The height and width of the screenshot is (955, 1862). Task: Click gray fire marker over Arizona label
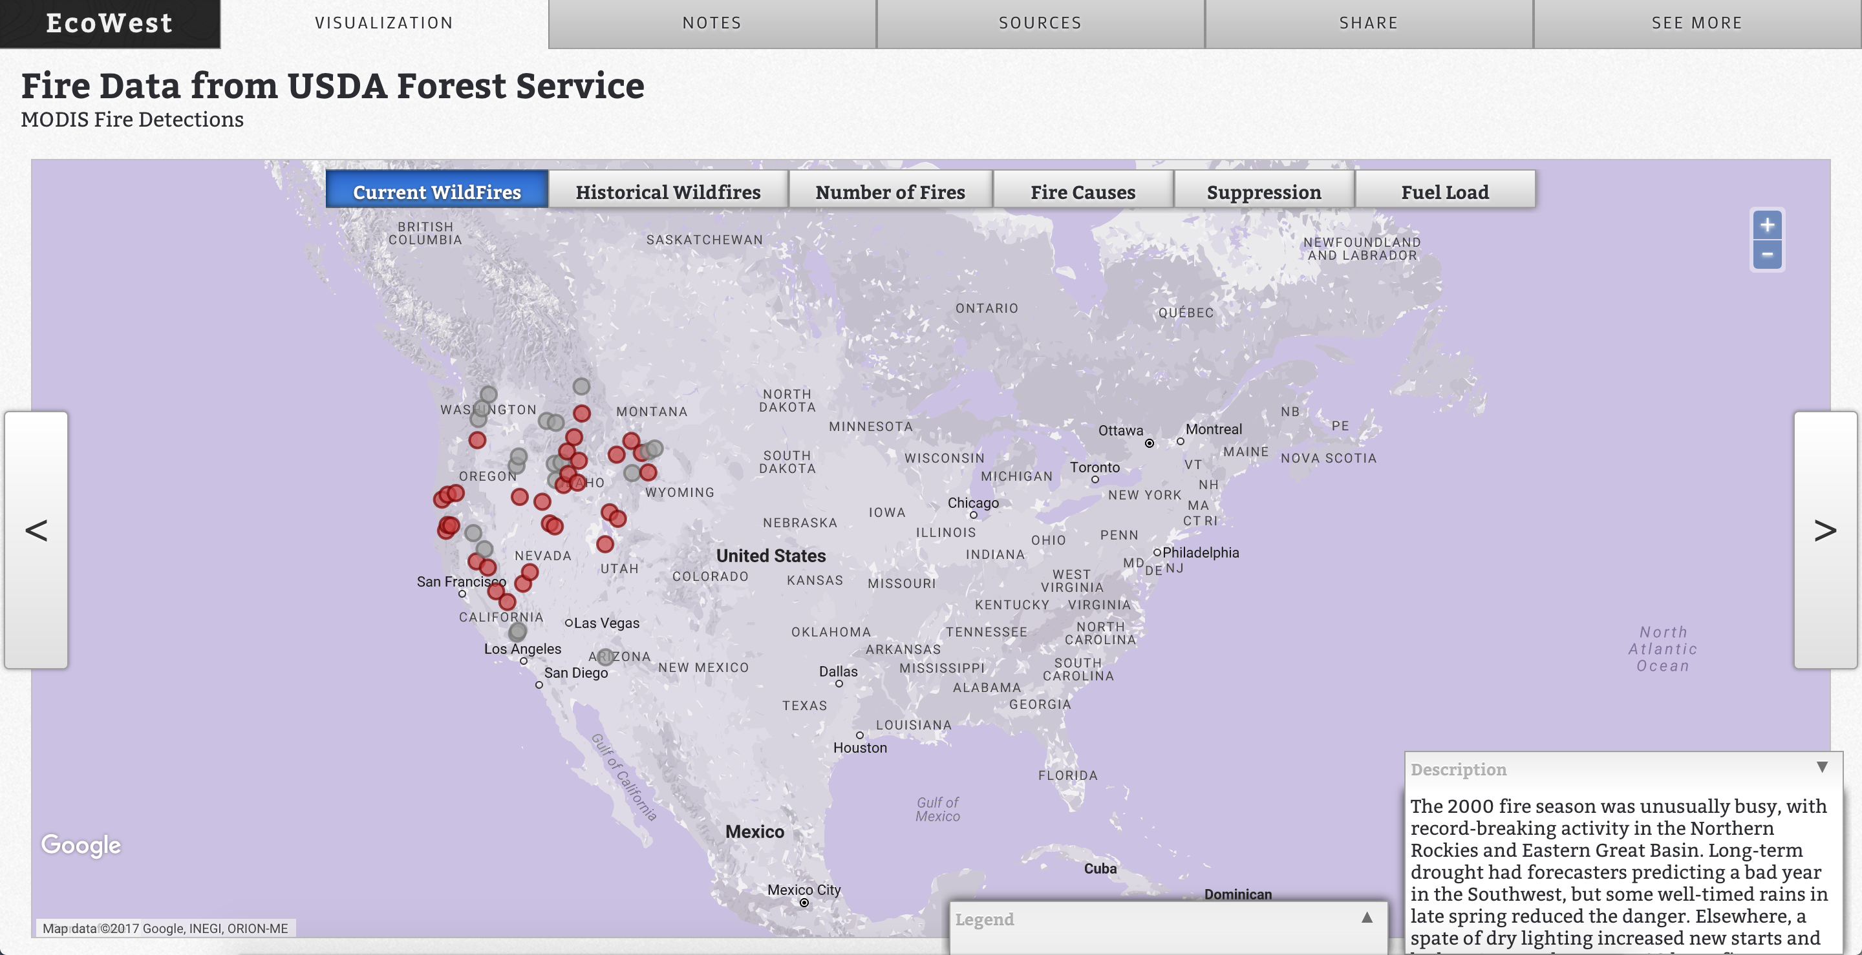click(x=606, y=656)
